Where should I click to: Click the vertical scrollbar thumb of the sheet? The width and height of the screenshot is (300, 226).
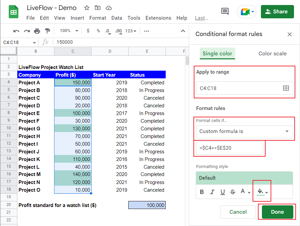187,61
